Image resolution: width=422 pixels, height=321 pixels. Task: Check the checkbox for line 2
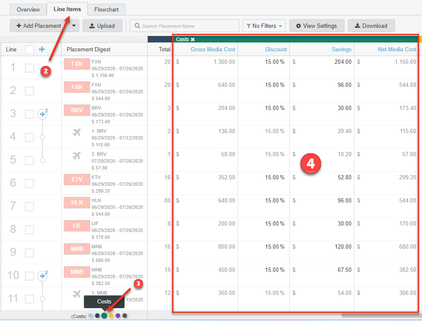pyautogui.click(x=30, y=91)
